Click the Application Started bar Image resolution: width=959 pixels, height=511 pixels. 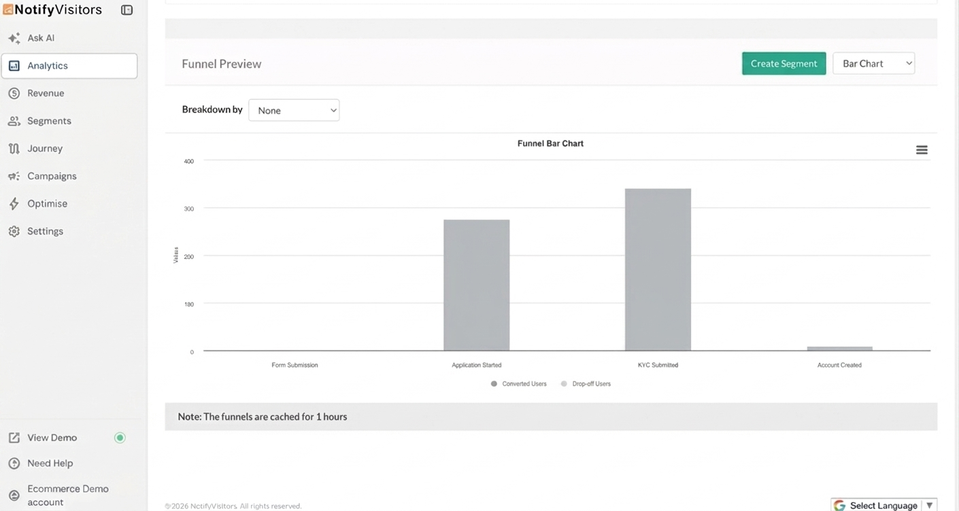tap(476, 285)
